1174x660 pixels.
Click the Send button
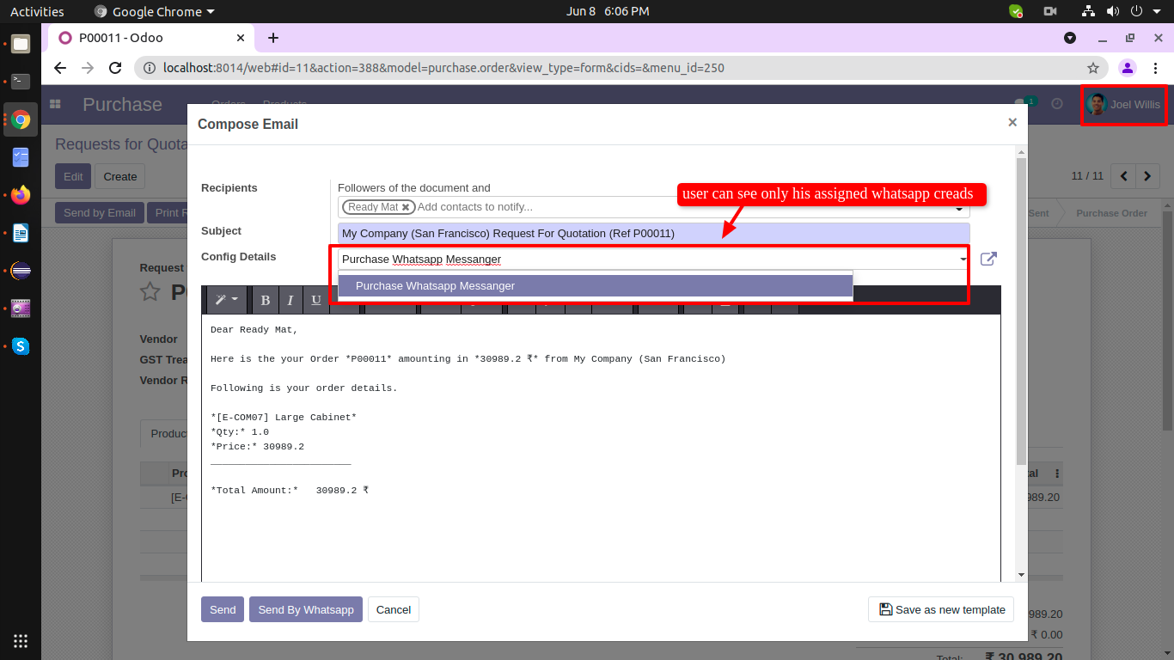(x=223, y=609)
